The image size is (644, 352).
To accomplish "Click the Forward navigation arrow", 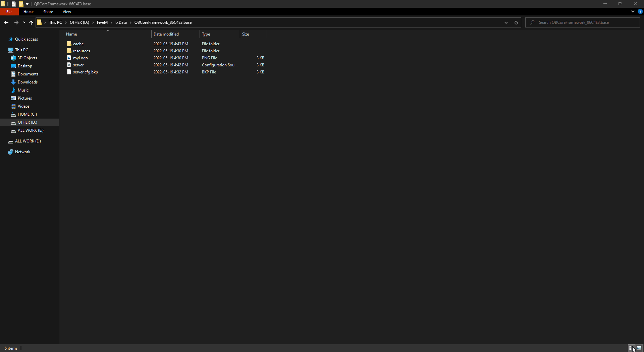I will tap(16, 22).
